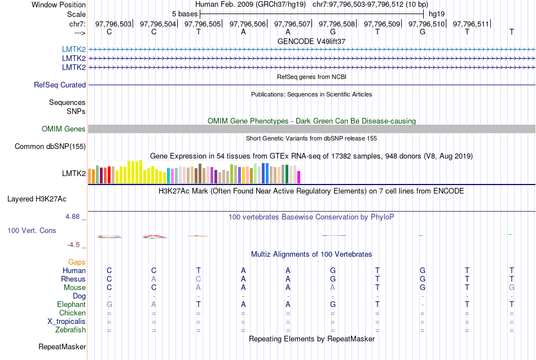Click position label 97,796,506

[248, 24]
